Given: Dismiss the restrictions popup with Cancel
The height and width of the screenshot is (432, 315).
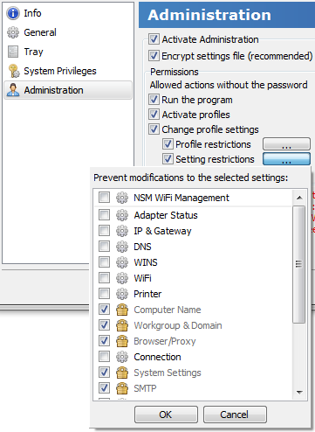Looking at the screenshot, I should point(235,415).
